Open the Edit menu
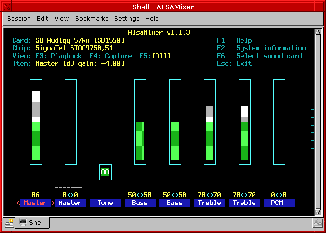Viewport: 326px width, 233px height. click(x=43, y=19)
